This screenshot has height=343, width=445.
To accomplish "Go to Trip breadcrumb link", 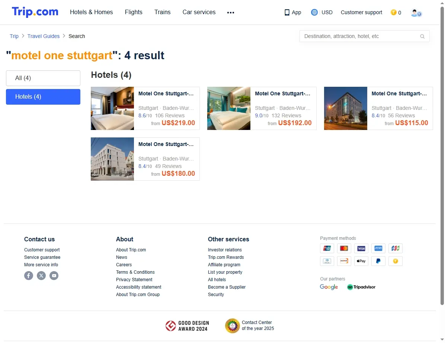I will [x=14, y=36].
